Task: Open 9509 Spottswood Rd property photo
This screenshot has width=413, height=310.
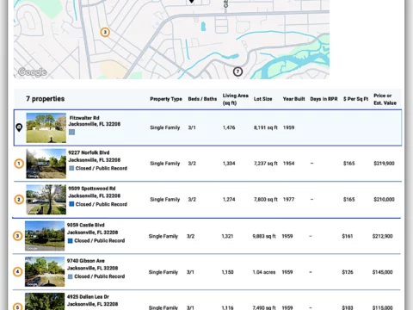Action: tap(46, 200)
